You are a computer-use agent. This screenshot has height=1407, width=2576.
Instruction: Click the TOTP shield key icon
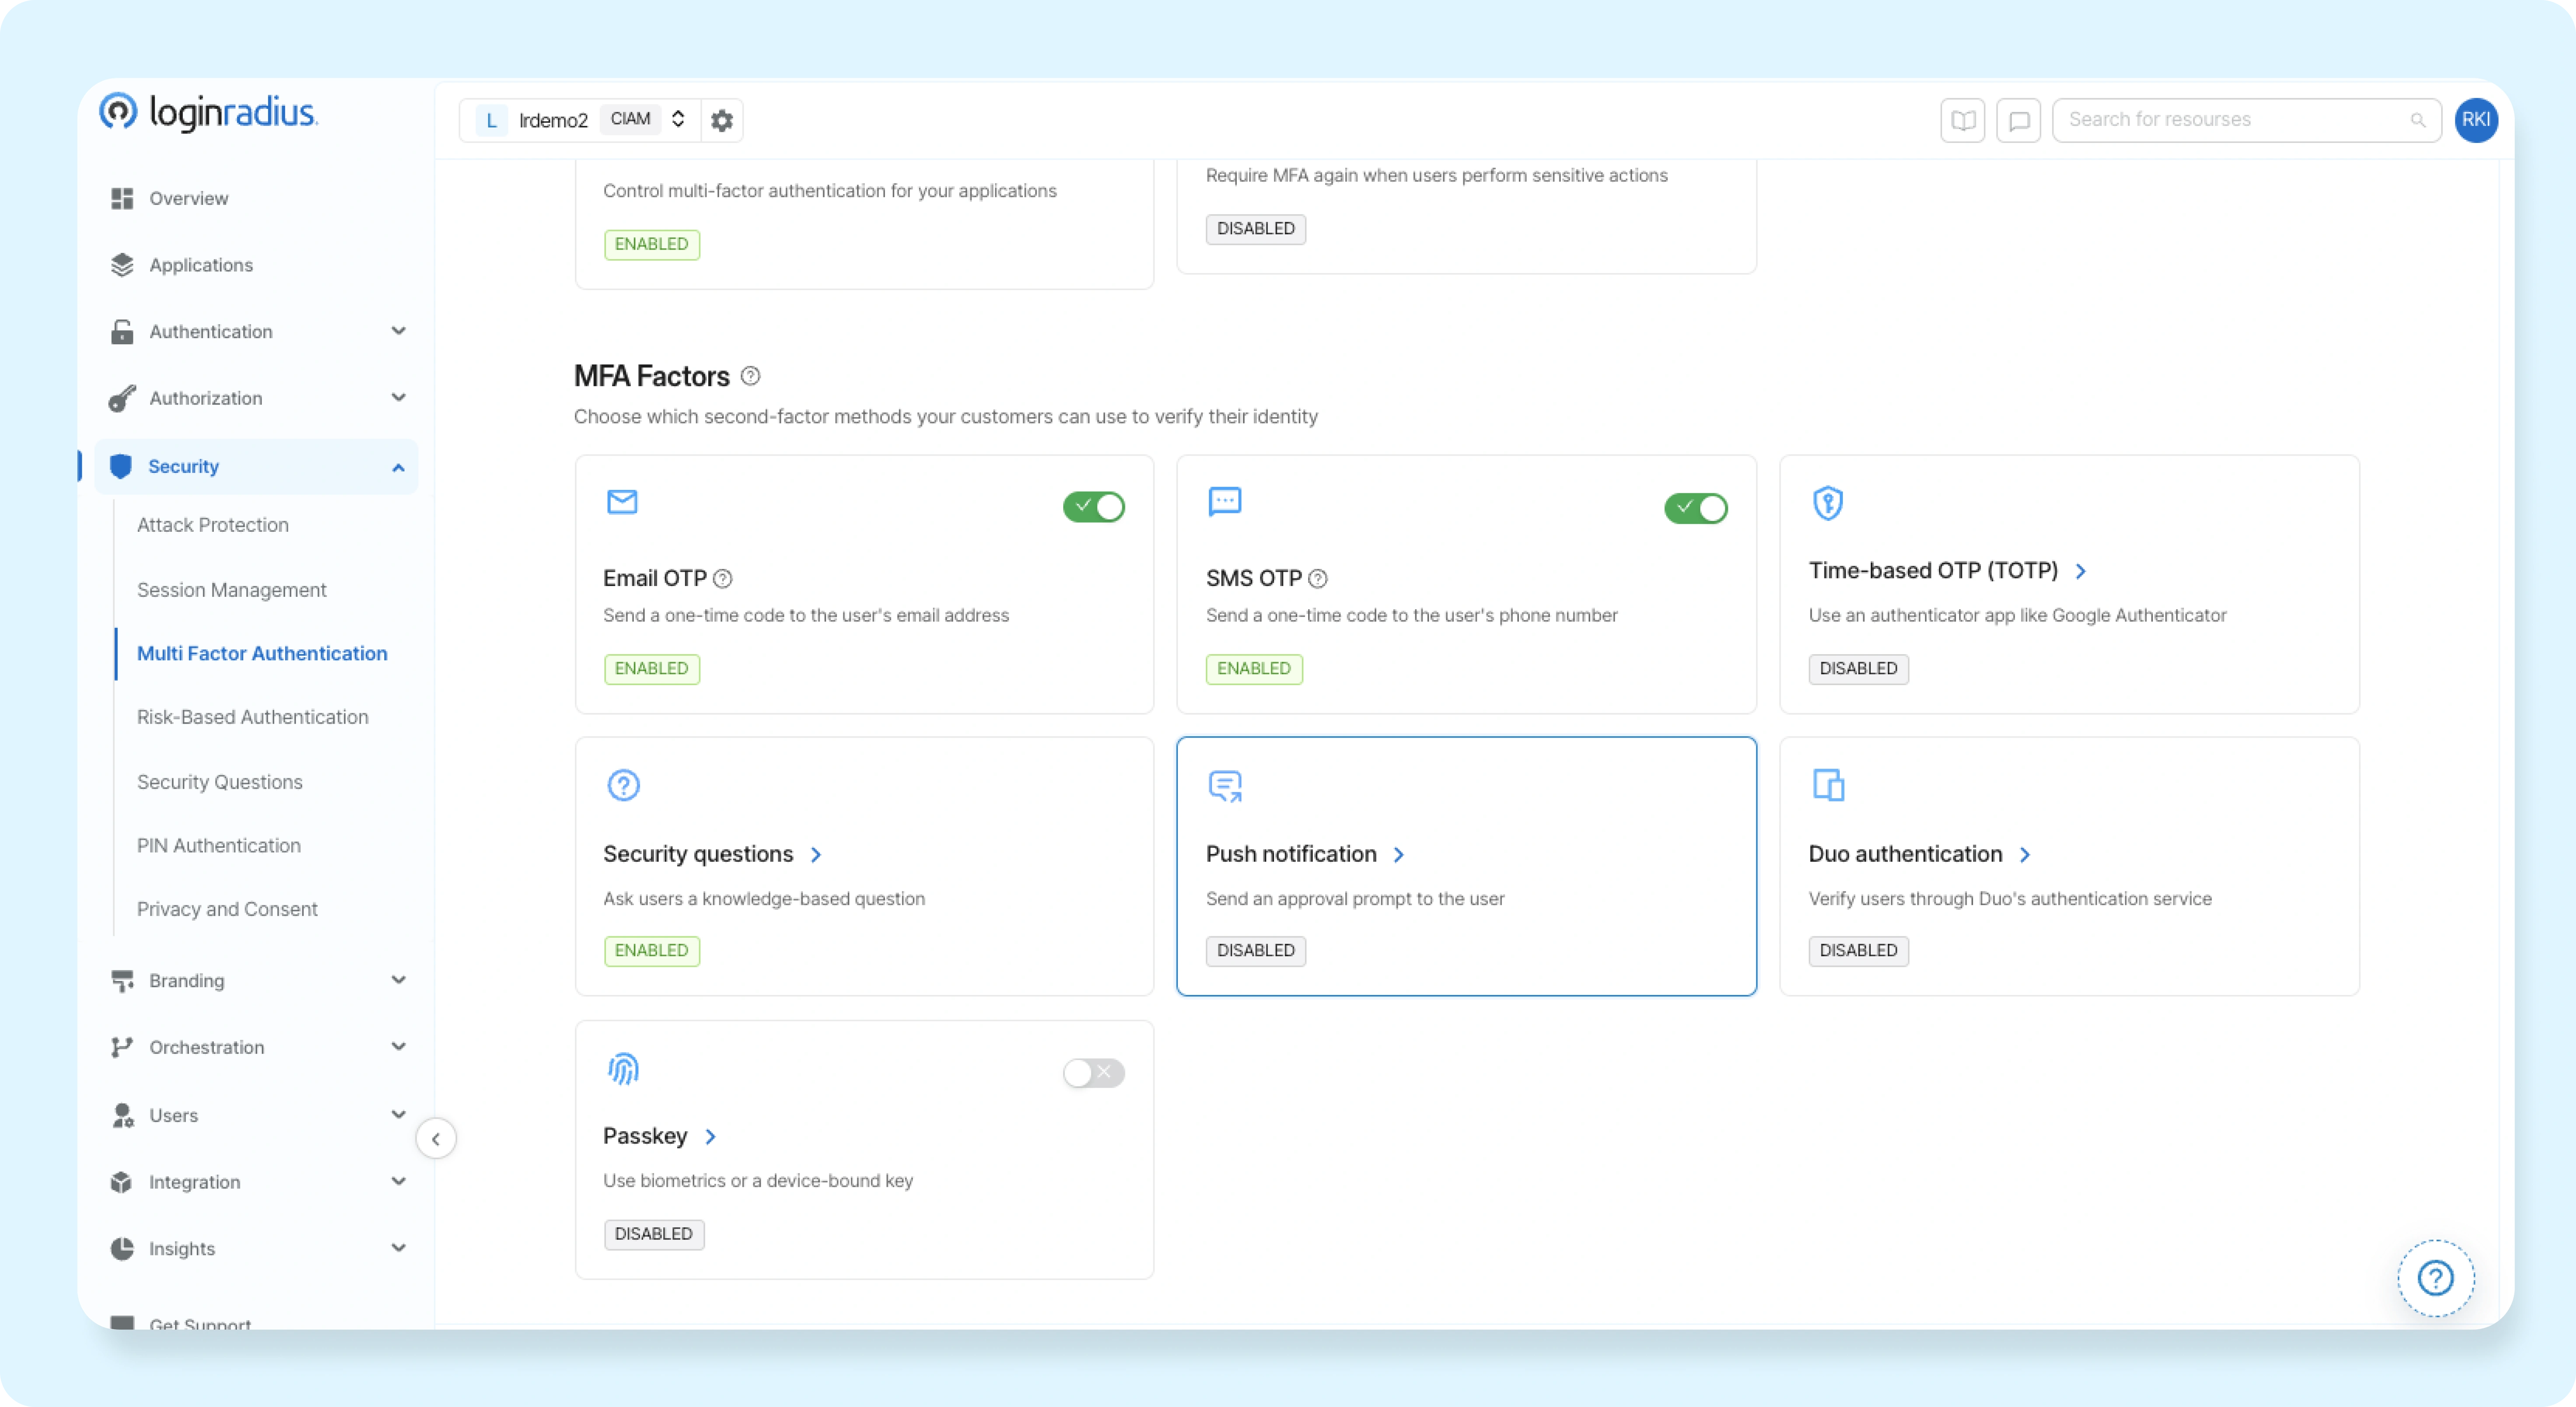(1828, 502)
